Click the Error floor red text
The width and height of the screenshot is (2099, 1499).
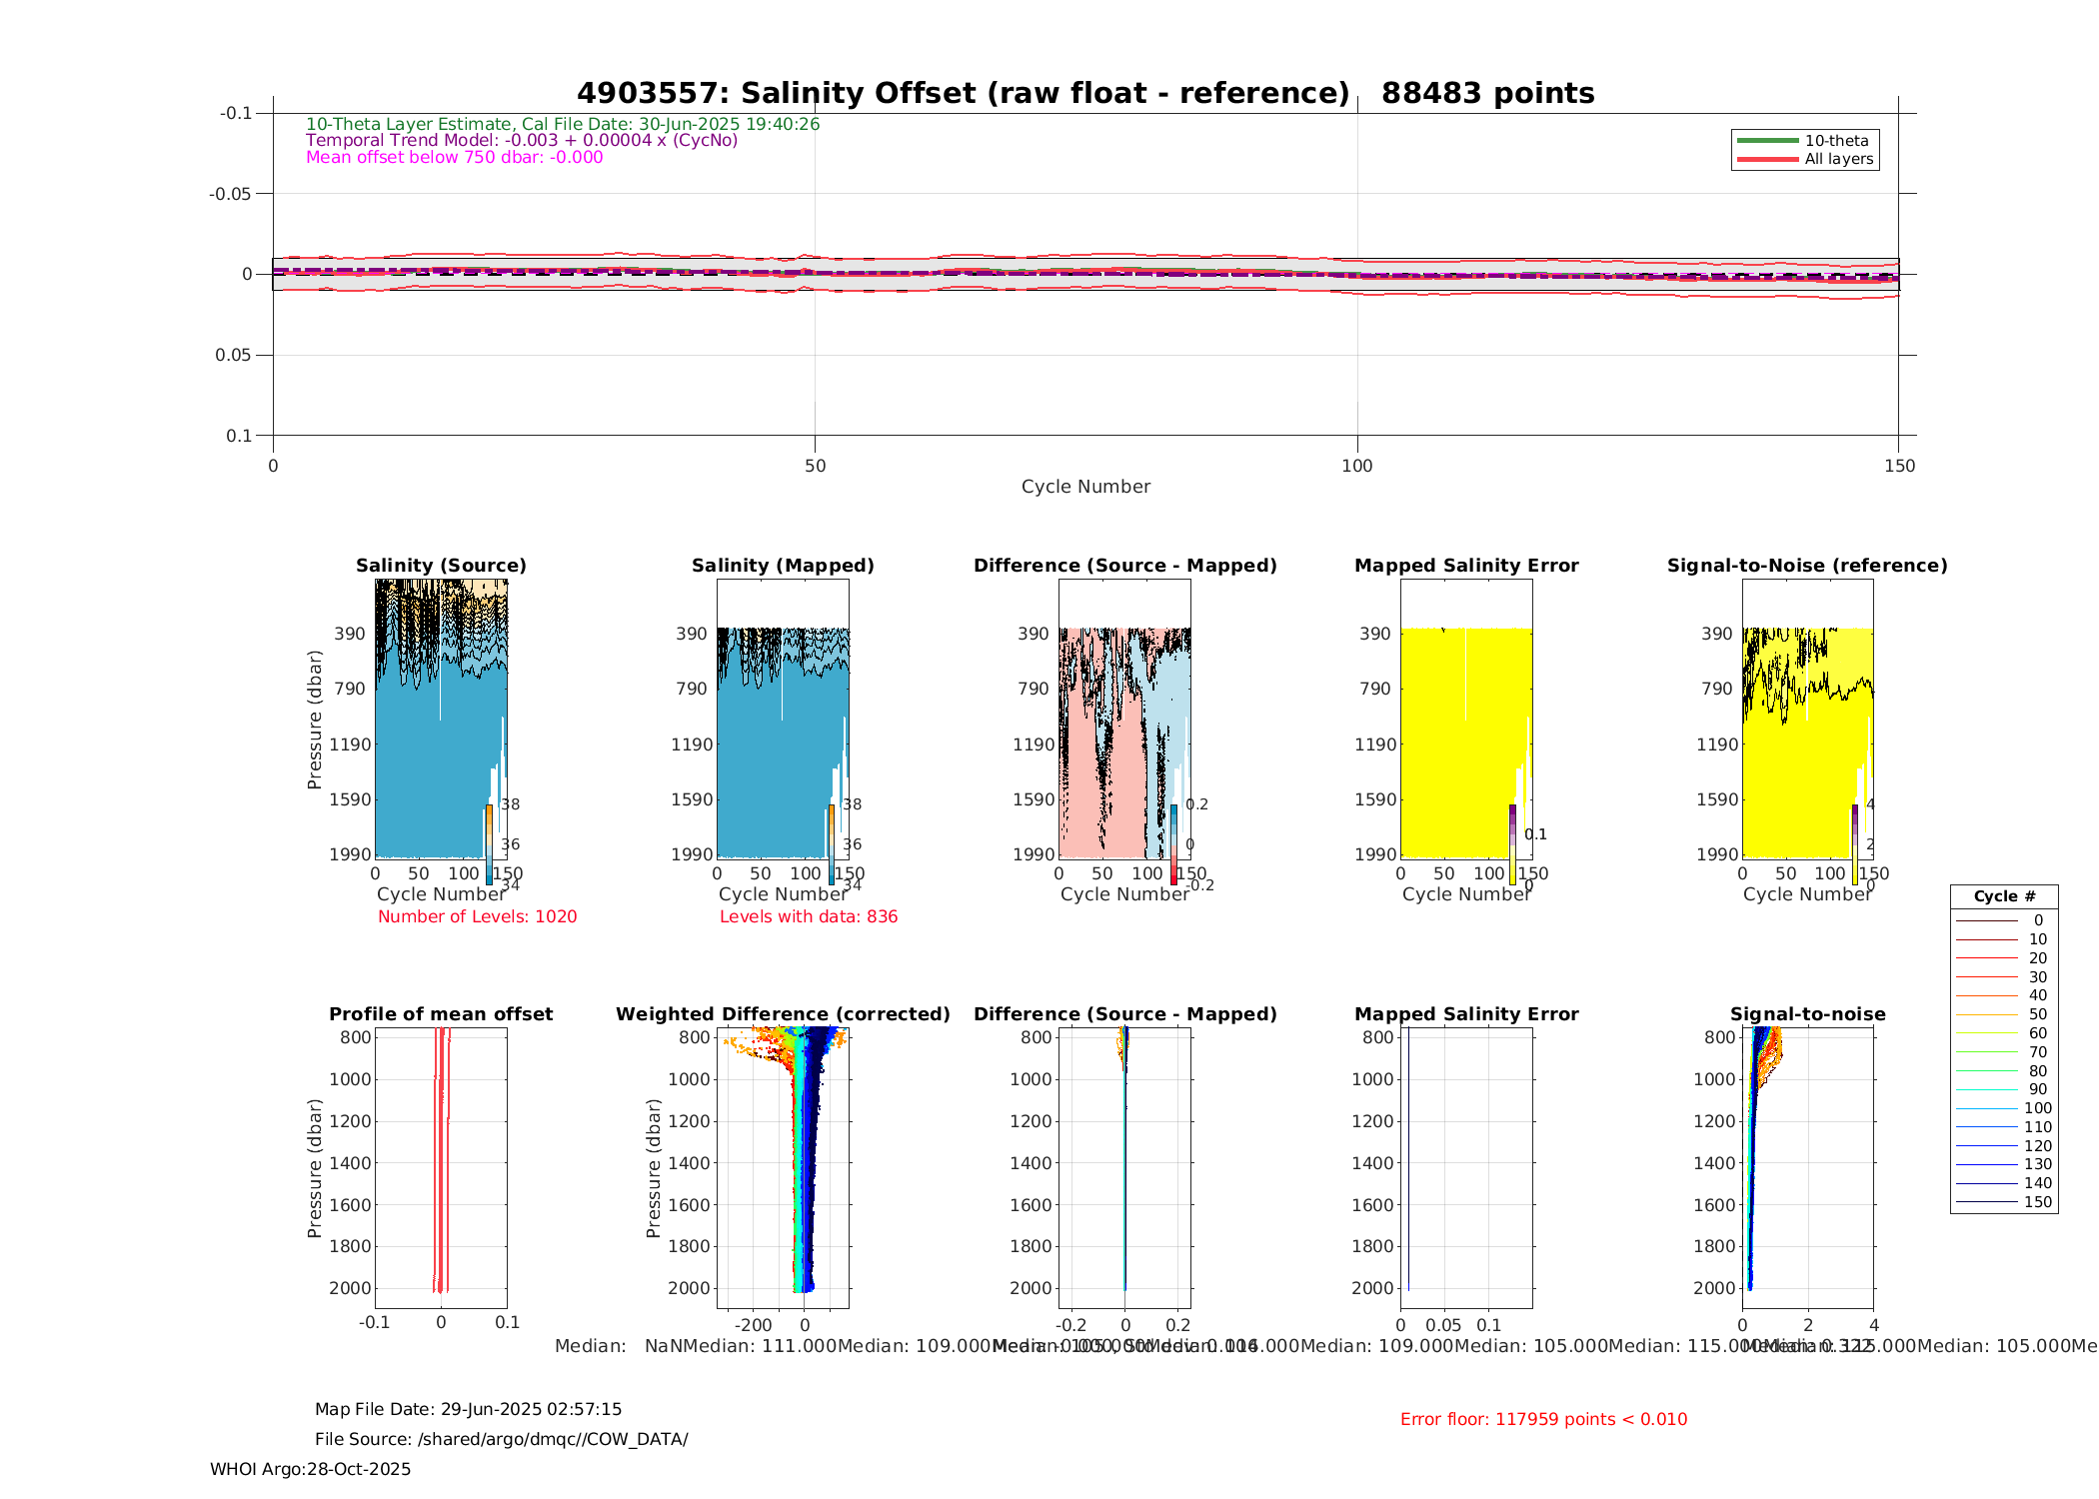(x=1543, y=1419)
